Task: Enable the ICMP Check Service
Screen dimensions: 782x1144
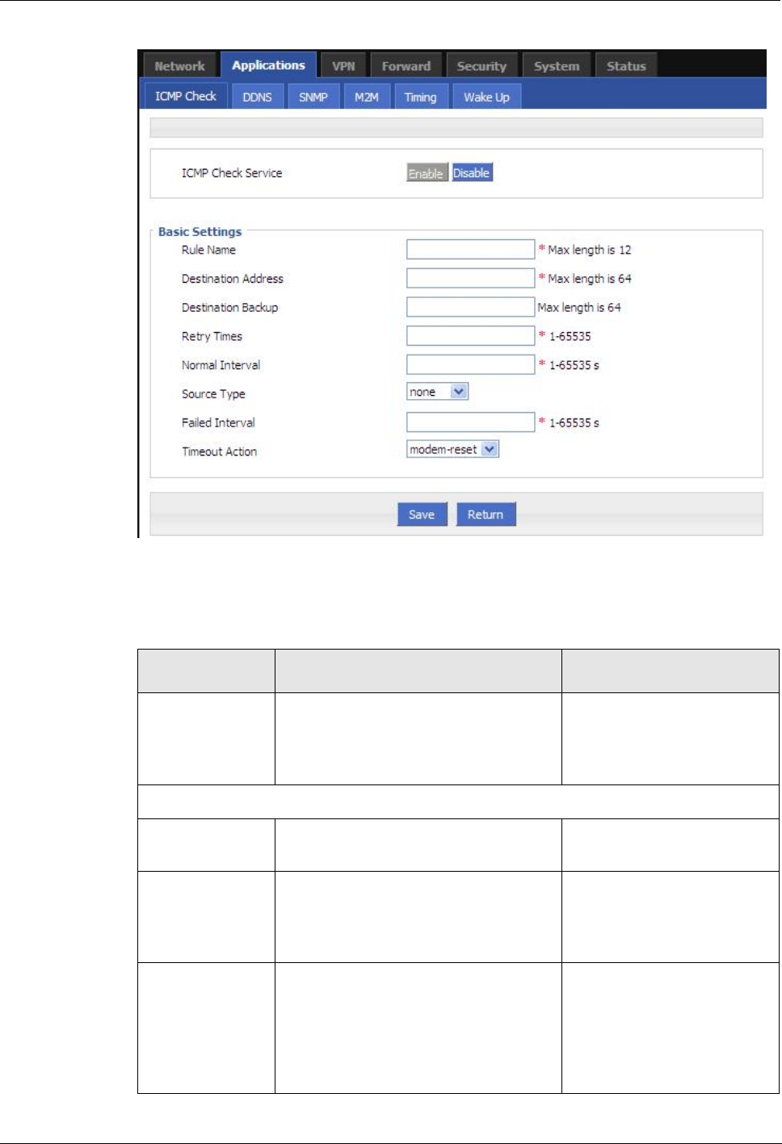Action: tap(426, 173)
